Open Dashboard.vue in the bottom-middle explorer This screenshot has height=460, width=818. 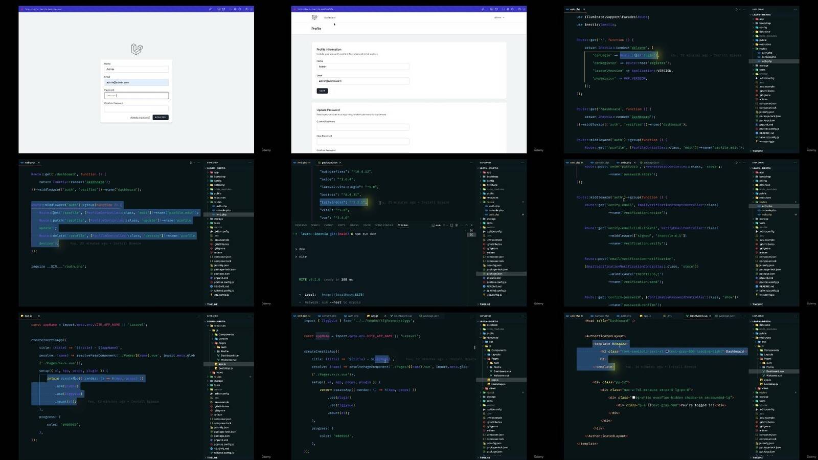502,371
